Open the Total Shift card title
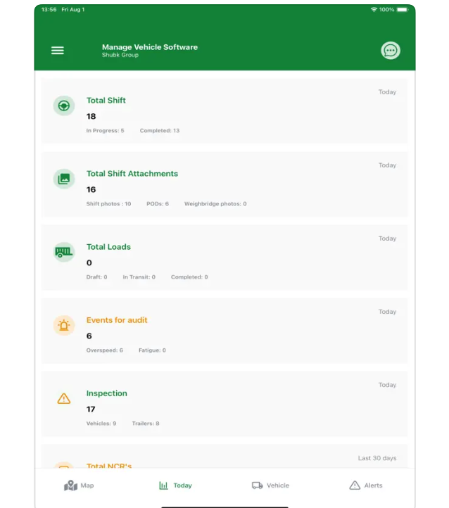This screenshot has width=449, height=508. tap(106, 101)
